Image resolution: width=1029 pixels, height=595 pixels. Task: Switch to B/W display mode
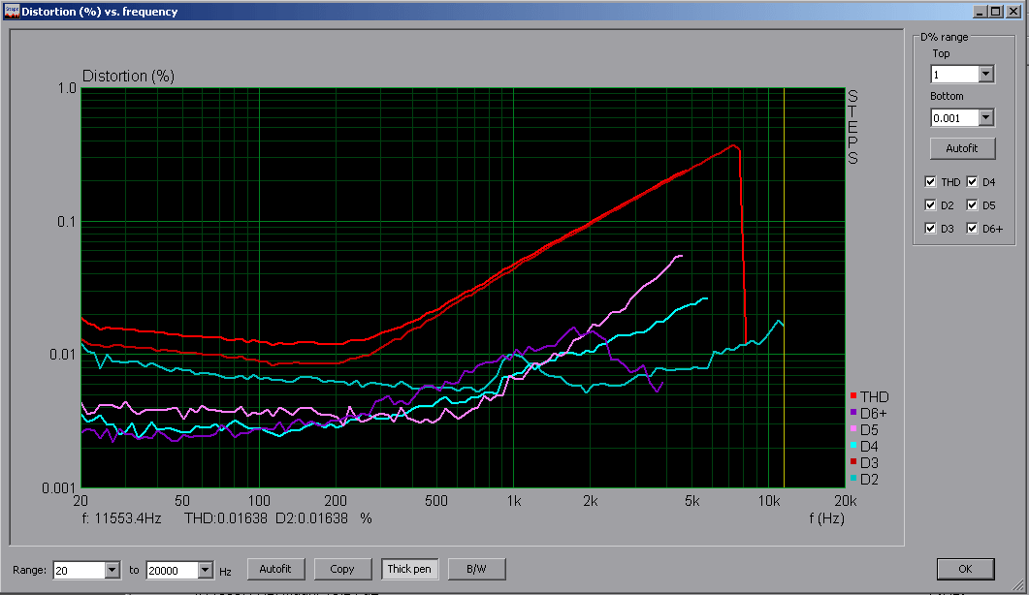(x=475, y=569)
